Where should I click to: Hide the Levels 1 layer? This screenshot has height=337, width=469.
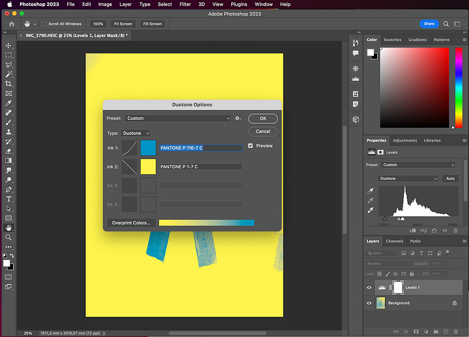[x=369, y=287]
